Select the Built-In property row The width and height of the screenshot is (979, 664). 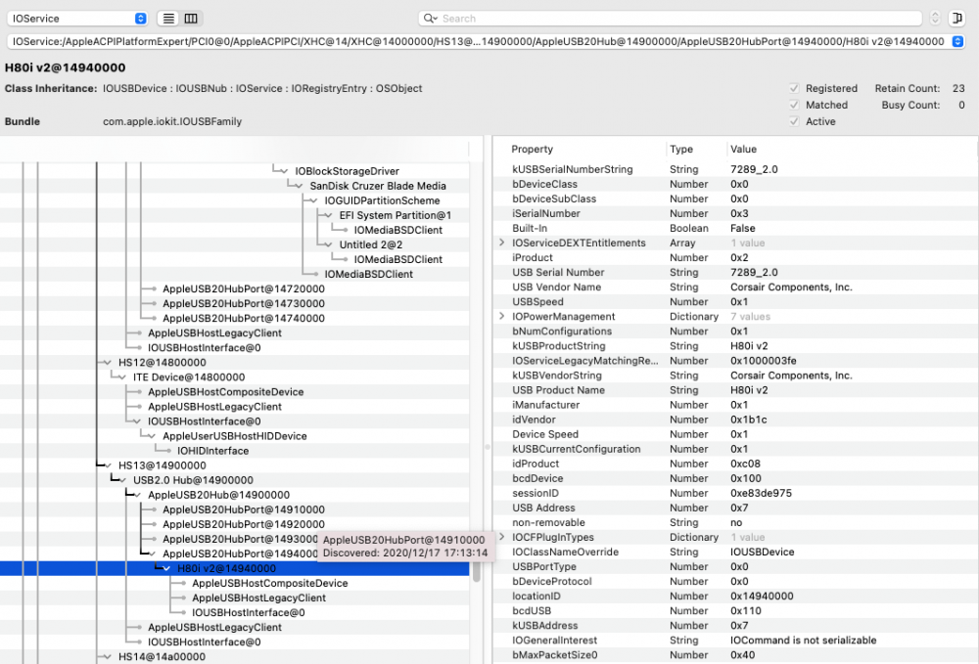[x=735, y=228]
